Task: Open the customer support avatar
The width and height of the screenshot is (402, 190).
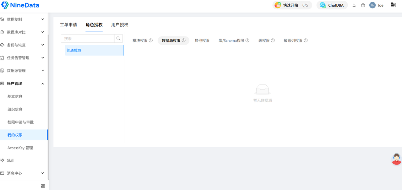Action: point(397,159)
